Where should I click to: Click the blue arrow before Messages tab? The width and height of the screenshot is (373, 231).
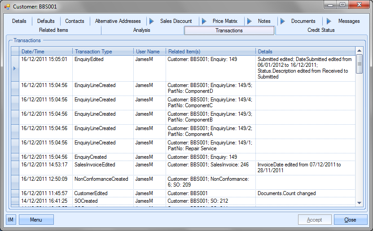(x=329, y=21)
